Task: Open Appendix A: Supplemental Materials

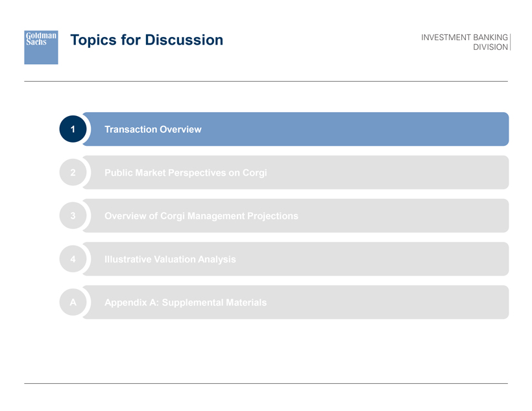Action: [x=185, y=303]
